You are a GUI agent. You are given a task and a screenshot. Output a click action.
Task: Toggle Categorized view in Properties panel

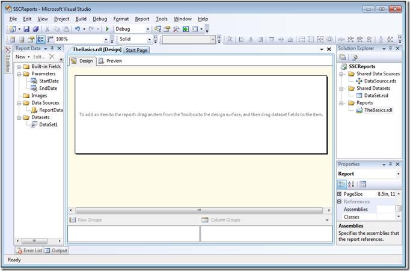point(341,184)
